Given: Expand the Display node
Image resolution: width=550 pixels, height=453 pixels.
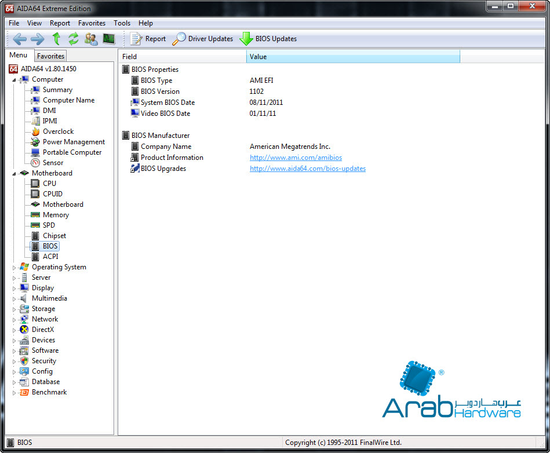Looking at the screenshot, I should (x=14, y=288).
